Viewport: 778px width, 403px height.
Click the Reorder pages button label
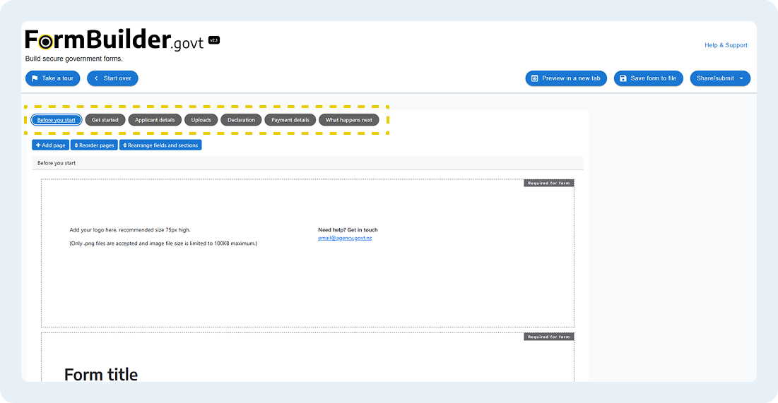tap(97, 145)
